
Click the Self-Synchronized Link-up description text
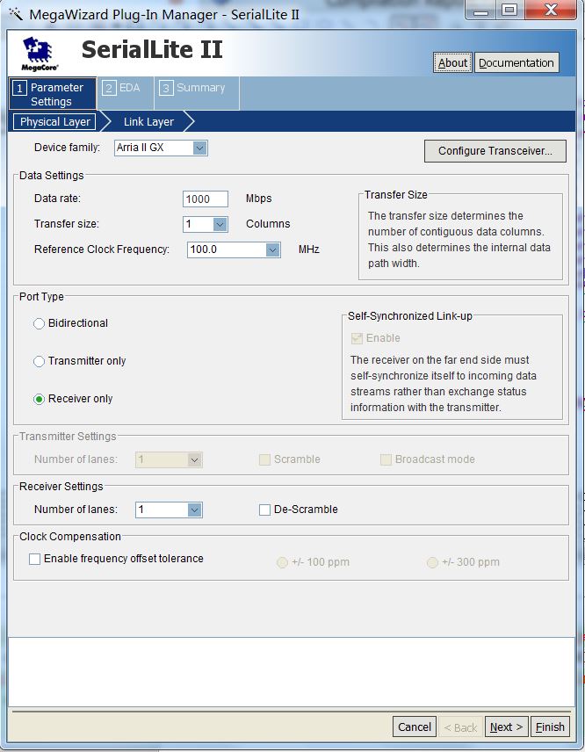coord(444,384)
